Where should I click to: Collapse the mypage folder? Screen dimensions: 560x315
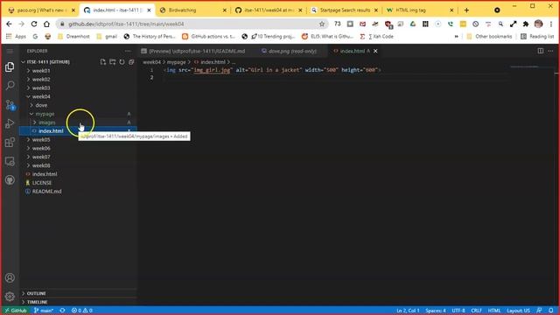click(x=79, y=114)
